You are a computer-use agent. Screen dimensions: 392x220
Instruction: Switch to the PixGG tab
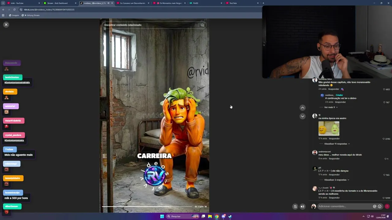(x=205, y=3)
